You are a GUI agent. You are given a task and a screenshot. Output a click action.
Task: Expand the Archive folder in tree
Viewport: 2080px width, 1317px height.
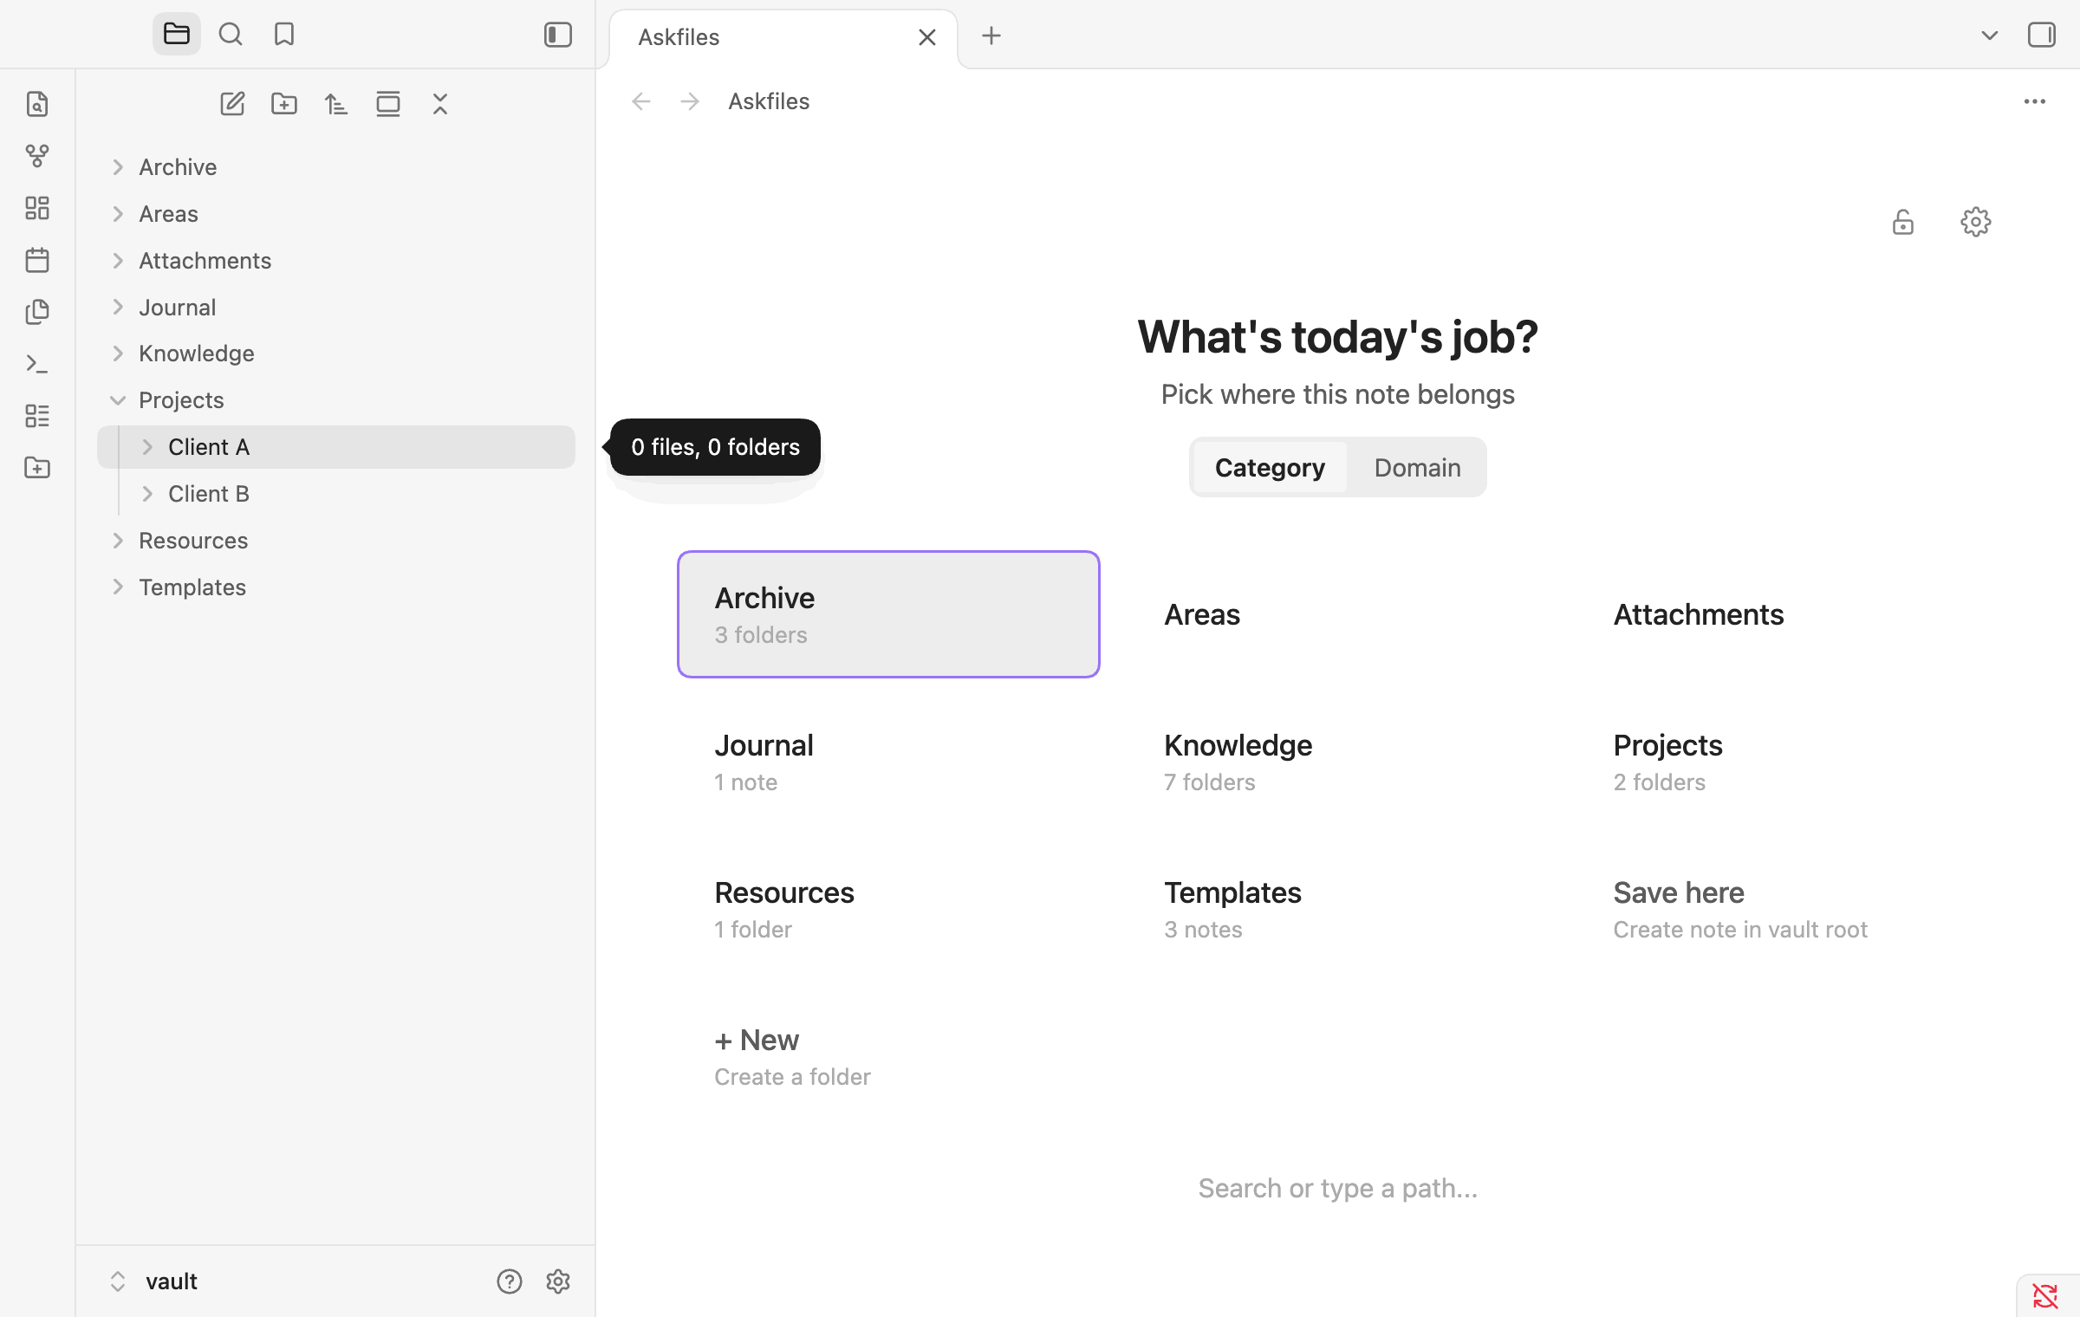coord(118,167)
